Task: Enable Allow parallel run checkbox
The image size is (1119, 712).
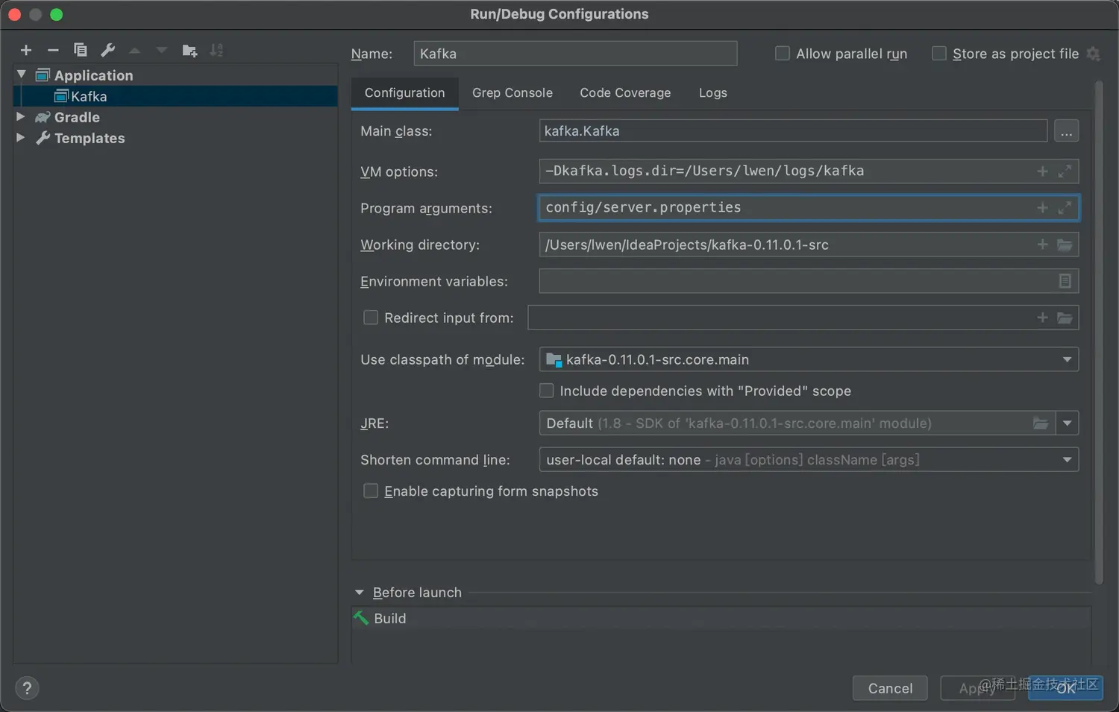Action: pyautogui.click(x=783, y=54)
